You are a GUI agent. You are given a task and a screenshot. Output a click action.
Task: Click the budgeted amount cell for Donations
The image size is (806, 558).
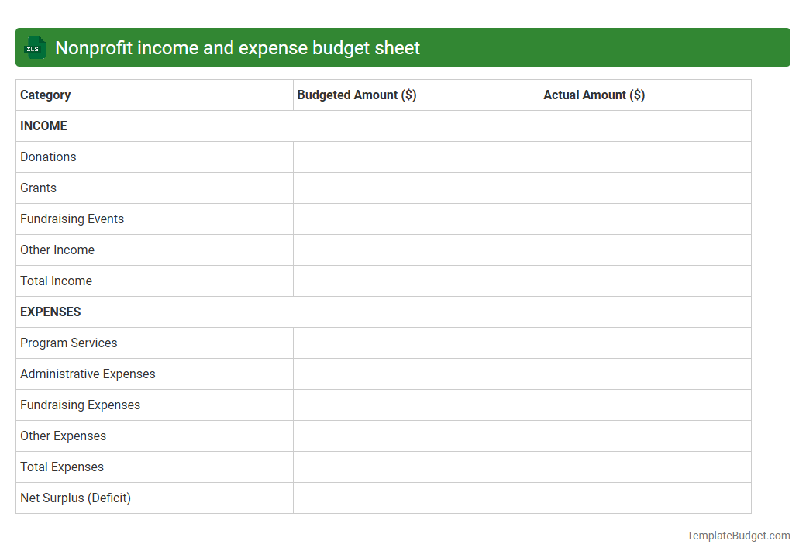pos(415,157)
